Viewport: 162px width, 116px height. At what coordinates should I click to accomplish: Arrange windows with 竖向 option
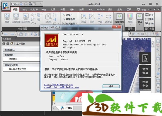(149, 19)
